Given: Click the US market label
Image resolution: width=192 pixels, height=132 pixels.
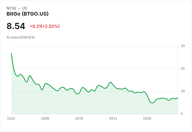Looking at the screenshot, I should (x=25, y=8).
